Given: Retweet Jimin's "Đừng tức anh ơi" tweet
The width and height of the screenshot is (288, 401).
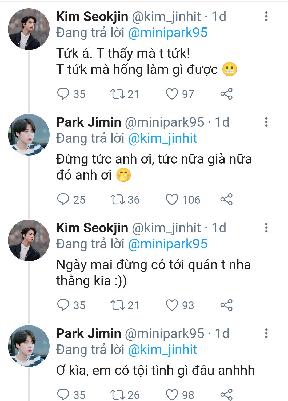Looking at the screenshot, I should point(117,200).
